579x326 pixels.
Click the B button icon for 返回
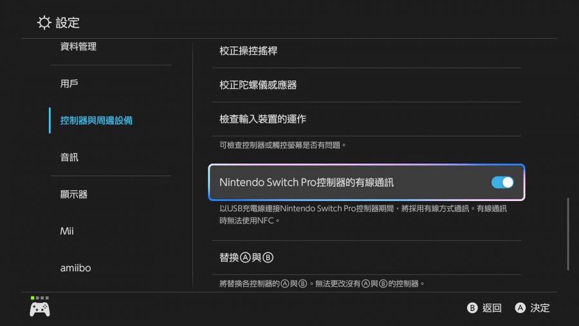[472, 308]
